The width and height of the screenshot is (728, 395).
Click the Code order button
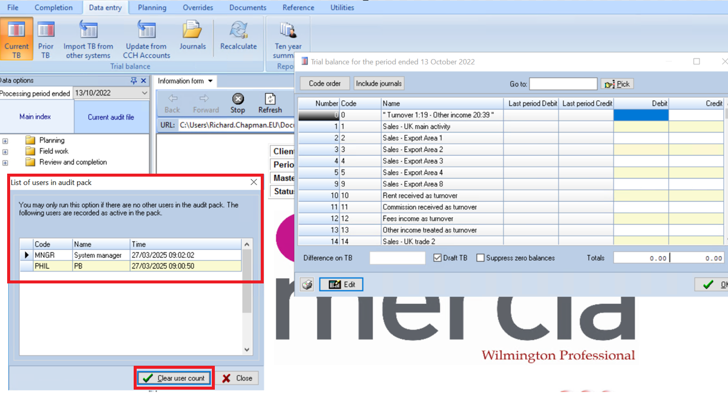tap(325, 84)
